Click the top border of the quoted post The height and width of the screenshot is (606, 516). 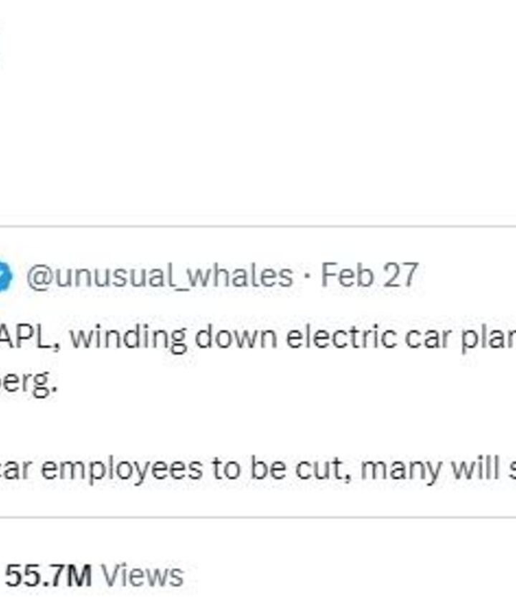pos(258,227)
